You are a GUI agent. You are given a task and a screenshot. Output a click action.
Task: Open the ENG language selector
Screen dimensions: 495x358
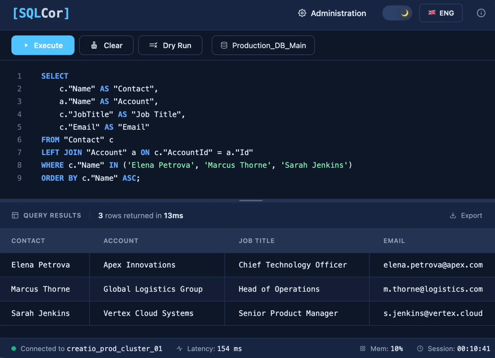coord(441,13)
